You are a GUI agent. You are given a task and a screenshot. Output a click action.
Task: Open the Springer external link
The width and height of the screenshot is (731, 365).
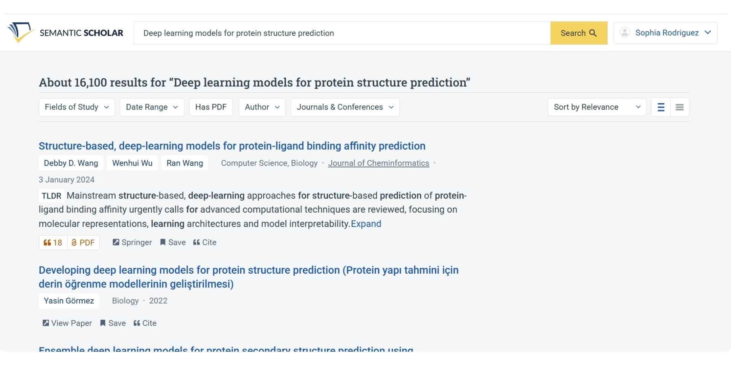pos(132,242)
